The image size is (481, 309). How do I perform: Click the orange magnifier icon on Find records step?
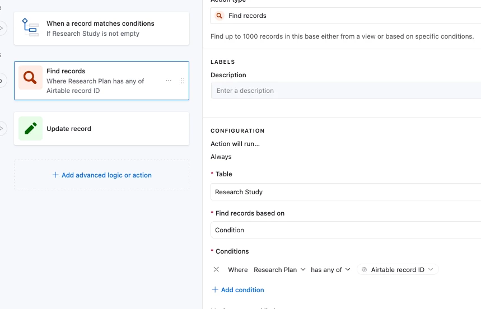click(x=30, y=78)
